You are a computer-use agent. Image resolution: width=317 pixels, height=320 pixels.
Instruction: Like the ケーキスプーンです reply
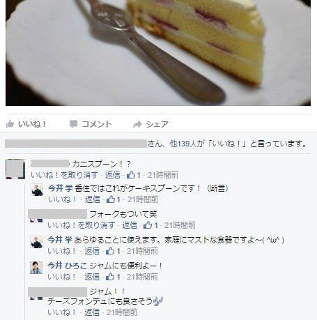(x=62, y=199)
